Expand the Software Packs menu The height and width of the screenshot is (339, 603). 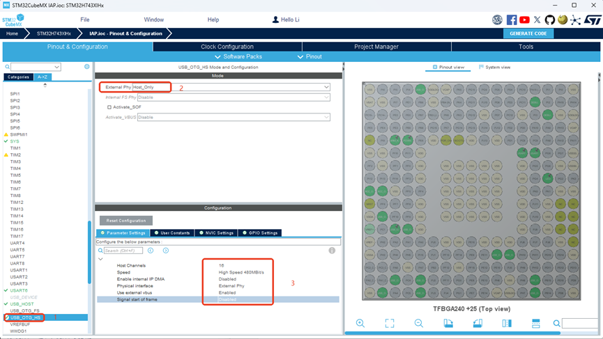[x=238, y=56]
